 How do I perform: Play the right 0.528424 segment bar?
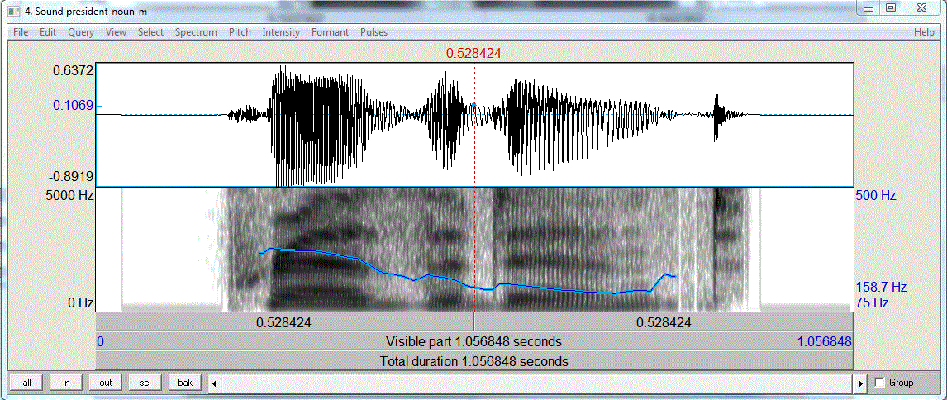[664, 322]
